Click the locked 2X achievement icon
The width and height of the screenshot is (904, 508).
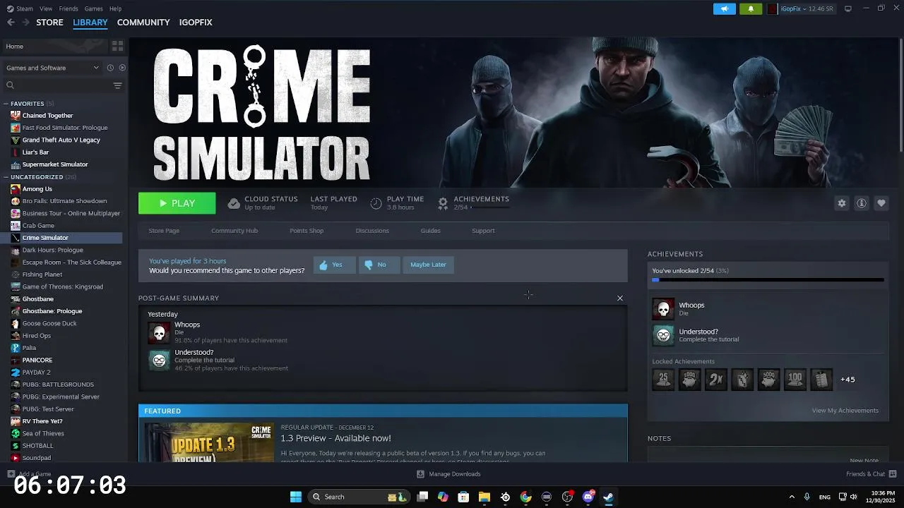coord(715,380)
